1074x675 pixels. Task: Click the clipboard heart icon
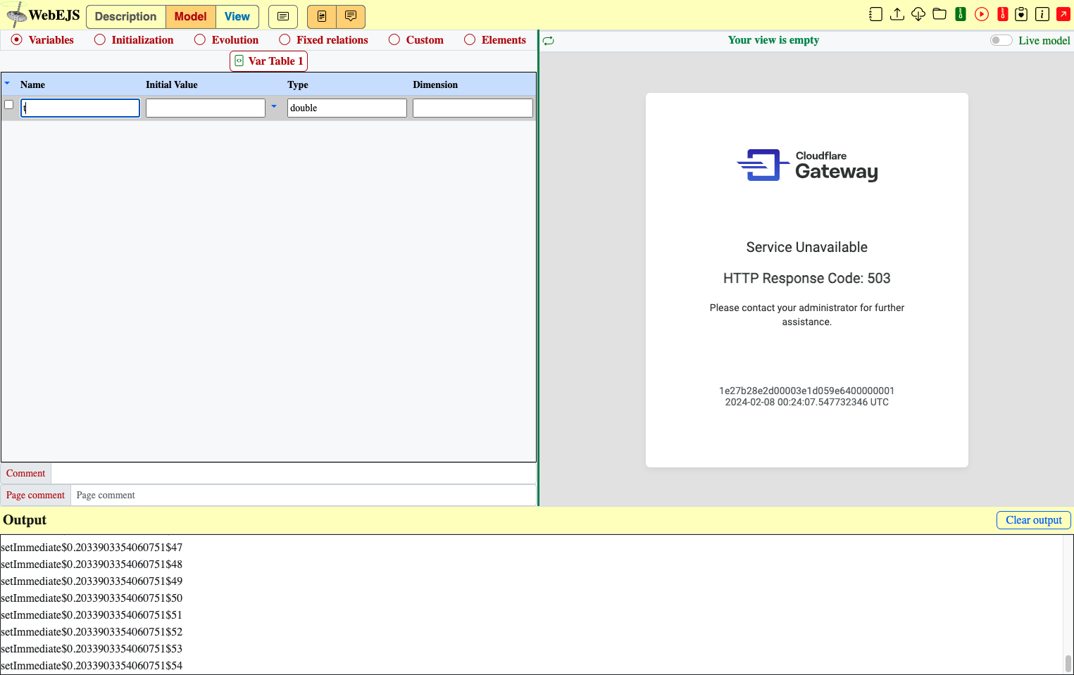point(1021,14)
